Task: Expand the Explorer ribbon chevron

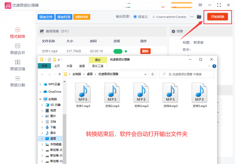Action: tap(209, 66)
